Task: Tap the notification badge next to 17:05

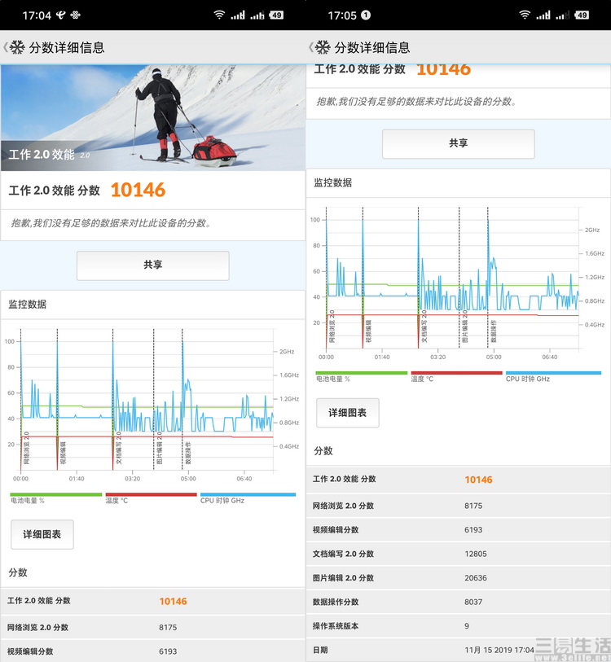Action: pyautogui.click(x=366, y=15)
